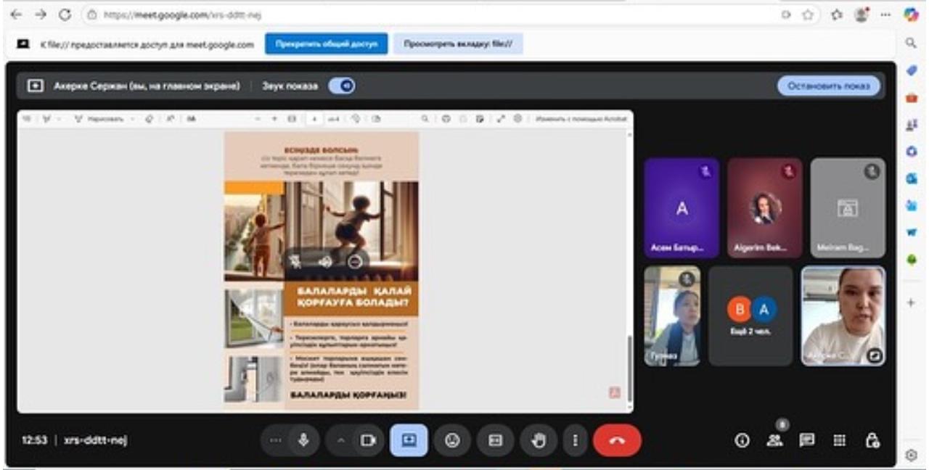Turn off the camera

[368, 440]
